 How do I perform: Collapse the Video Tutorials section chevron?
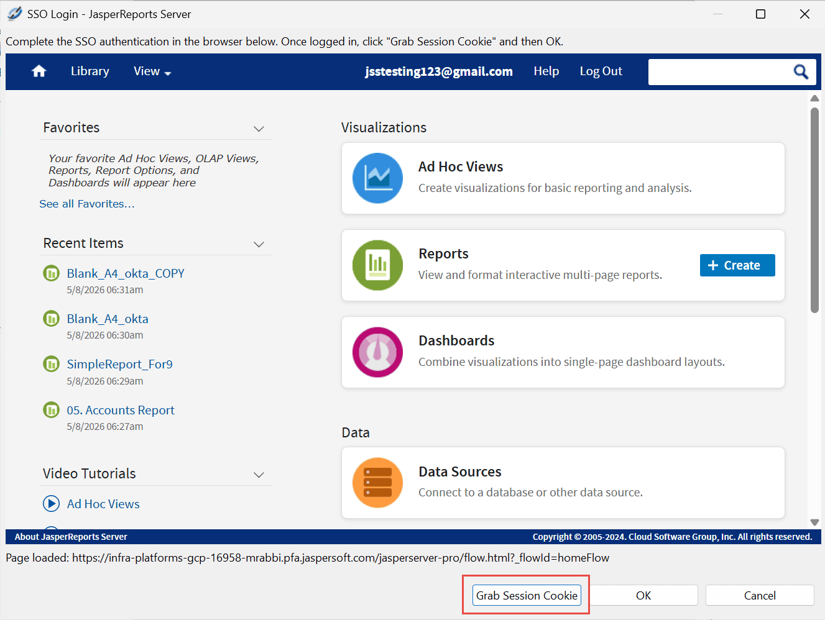[259, 475]
